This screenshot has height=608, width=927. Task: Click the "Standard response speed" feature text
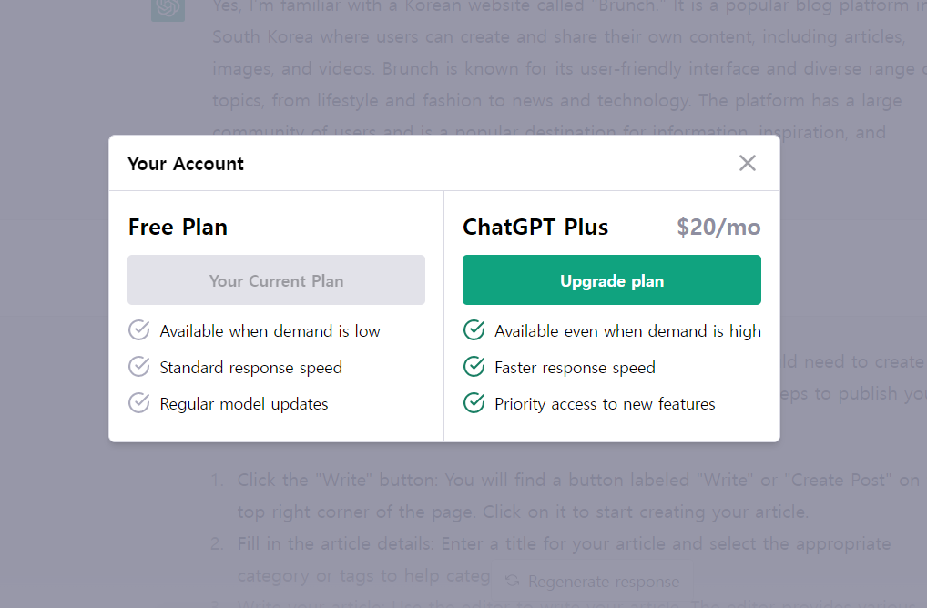(x=250, y=368)
